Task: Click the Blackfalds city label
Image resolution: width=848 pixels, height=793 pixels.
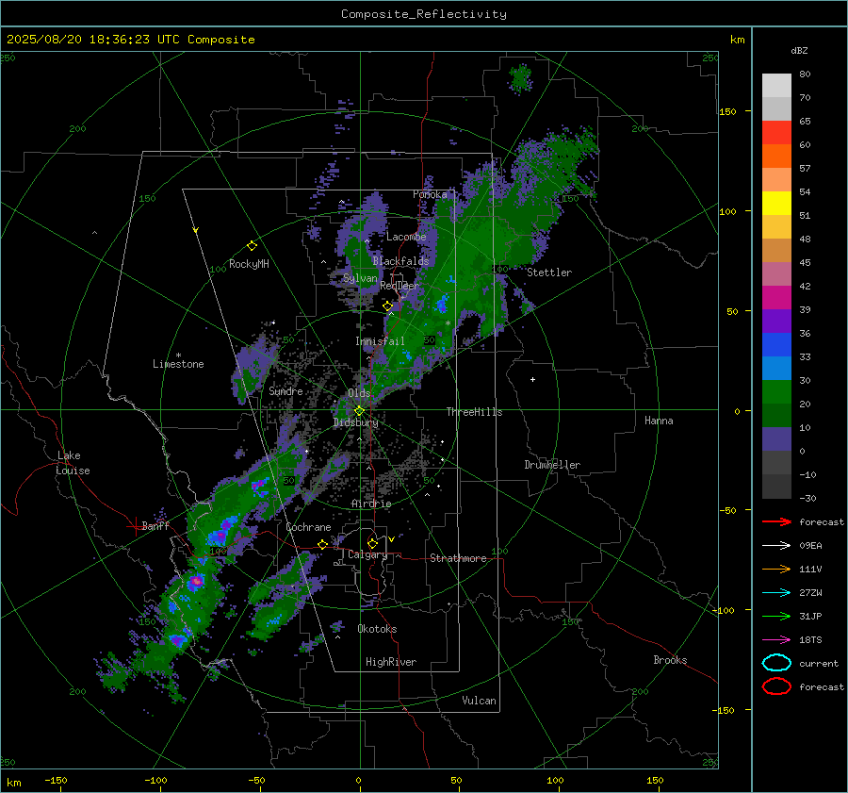Action: coord(400,261)
